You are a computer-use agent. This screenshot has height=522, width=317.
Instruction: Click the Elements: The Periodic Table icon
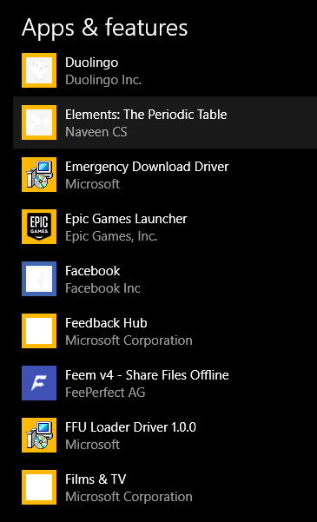click(x=39, y=122)
